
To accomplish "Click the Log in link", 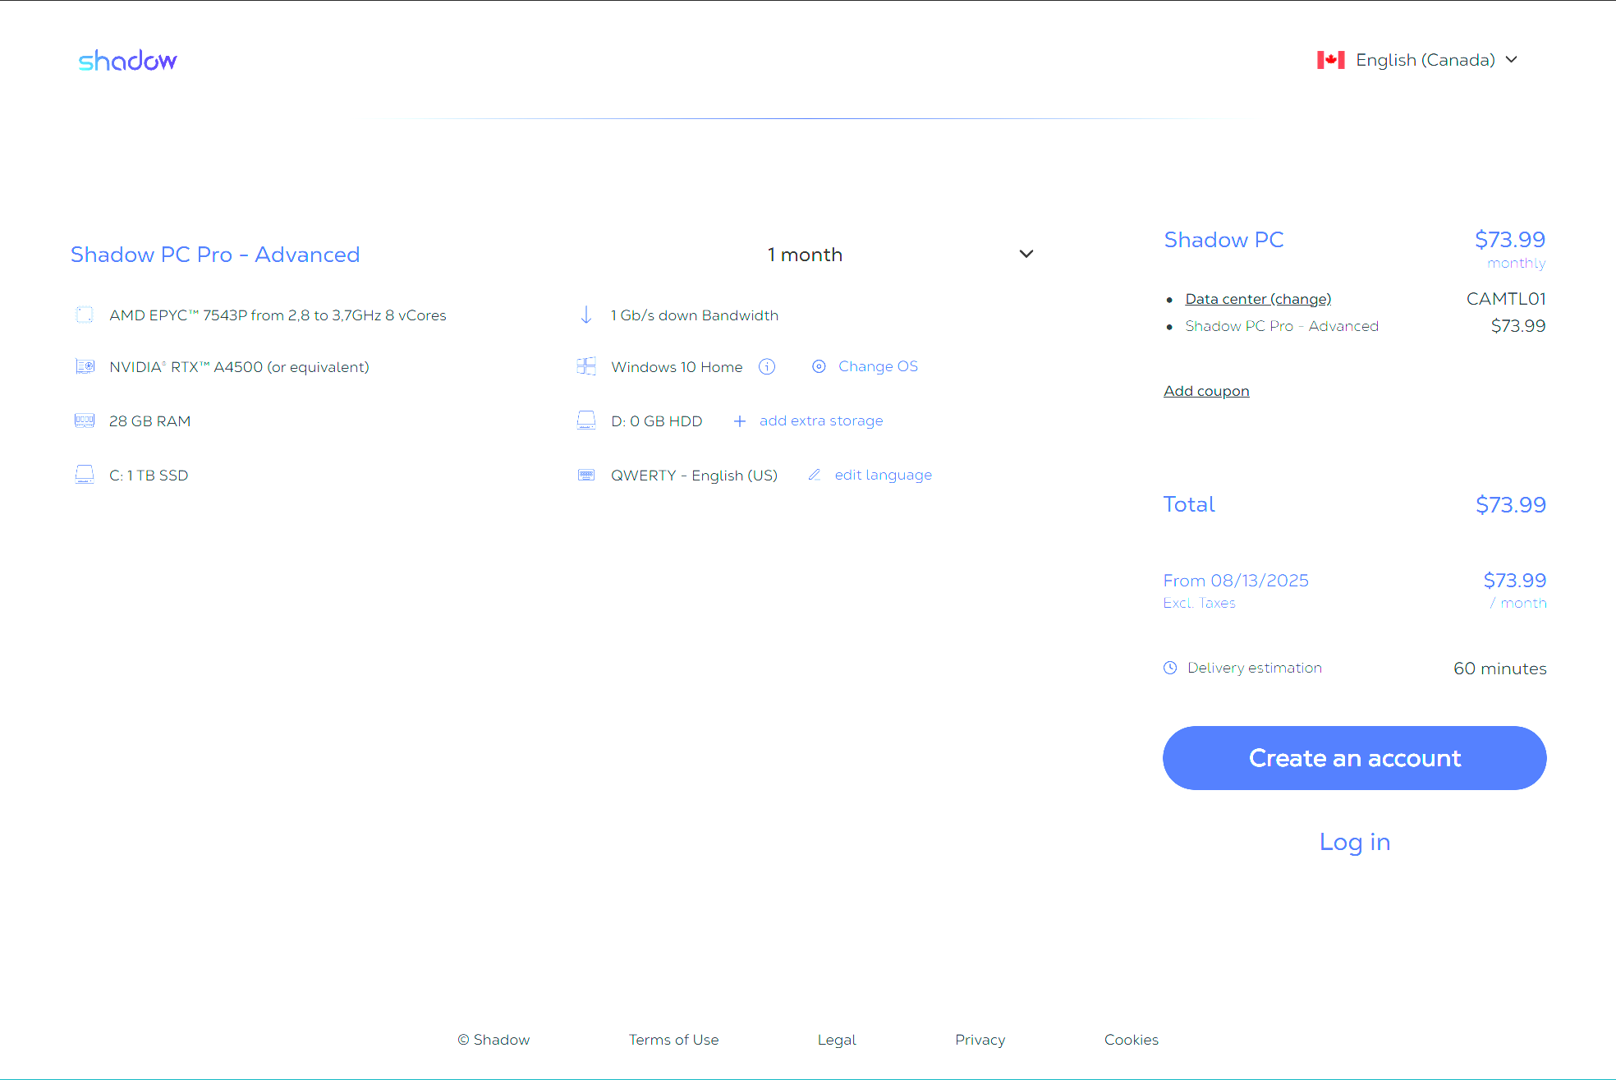I will [x=1354, y=842].
